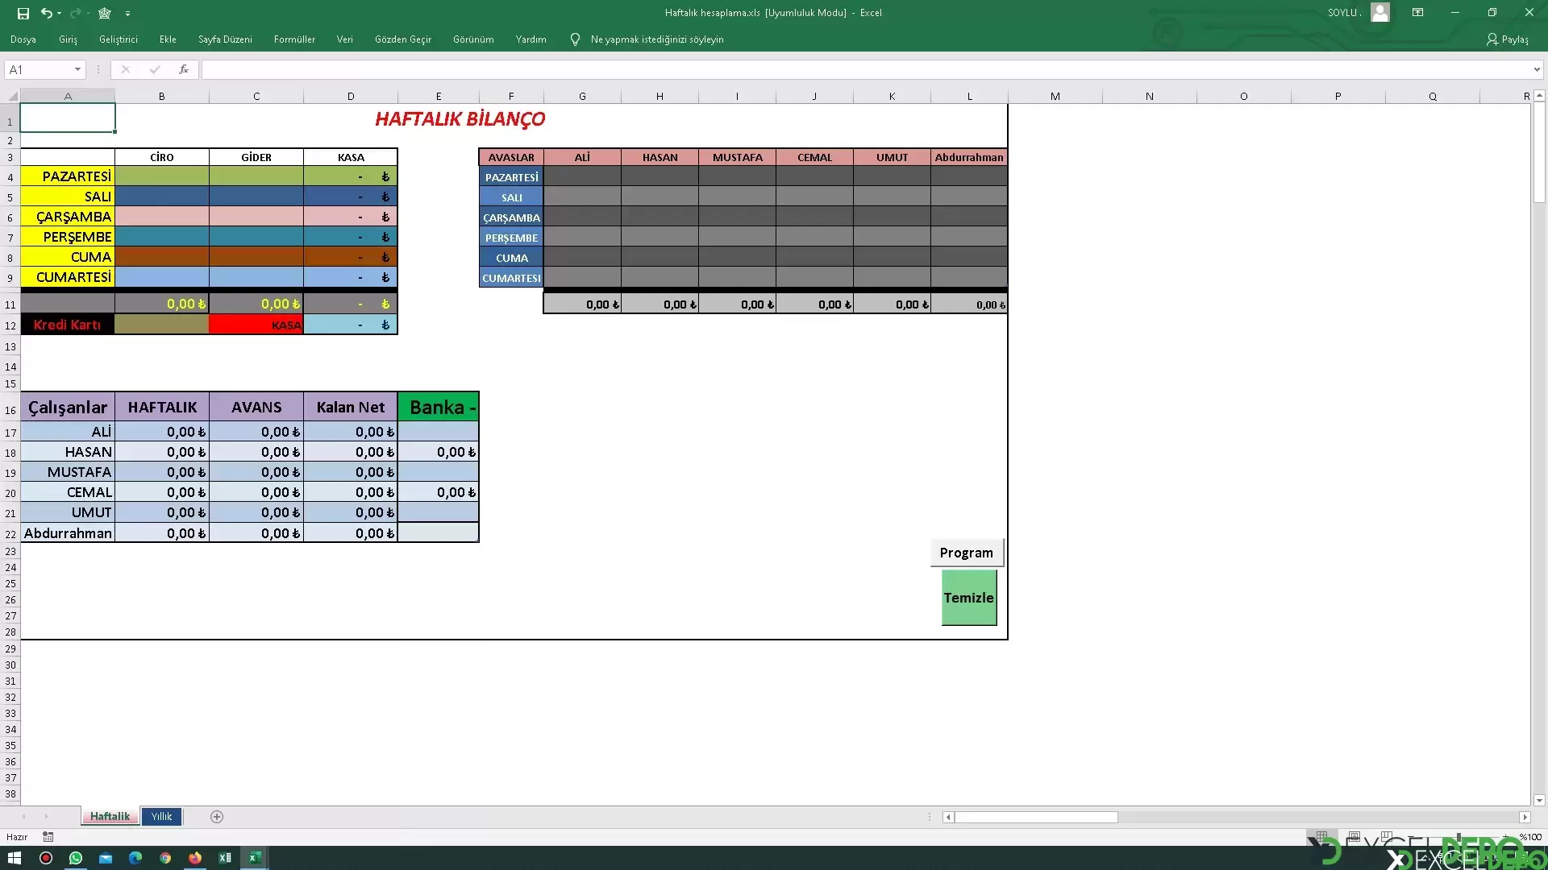Select the Çalışanlar header cell
Screen dimensions: 1548x870
(68, 407)
